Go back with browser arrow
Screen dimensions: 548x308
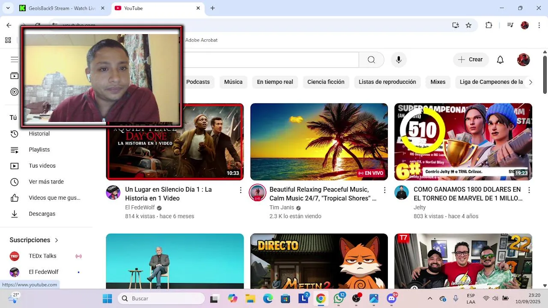pyautogui.click(x=9, y=25)
